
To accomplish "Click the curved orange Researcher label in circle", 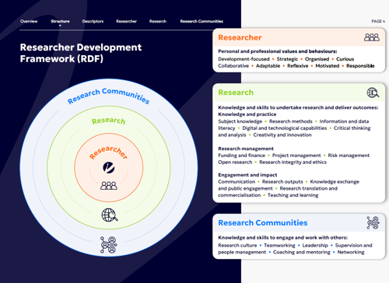I will coord(108,152).
